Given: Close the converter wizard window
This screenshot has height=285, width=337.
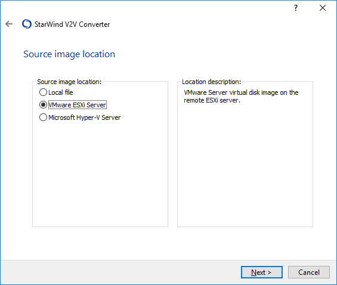Looking at the screenshot, I should coord(322,8).
